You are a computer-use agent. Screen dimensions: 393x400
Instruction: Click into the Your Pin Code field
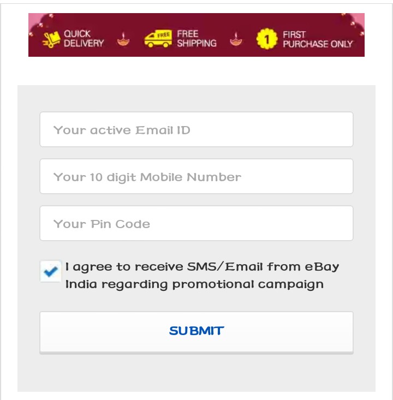pos(196,224)
